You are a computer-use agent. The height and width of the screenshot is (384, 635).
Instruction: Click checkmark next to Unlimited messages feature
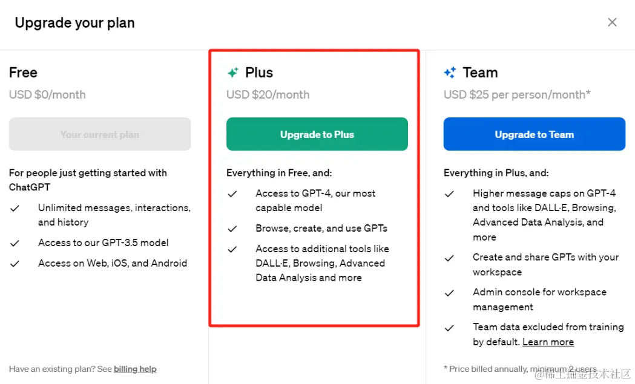click(15, 208)
